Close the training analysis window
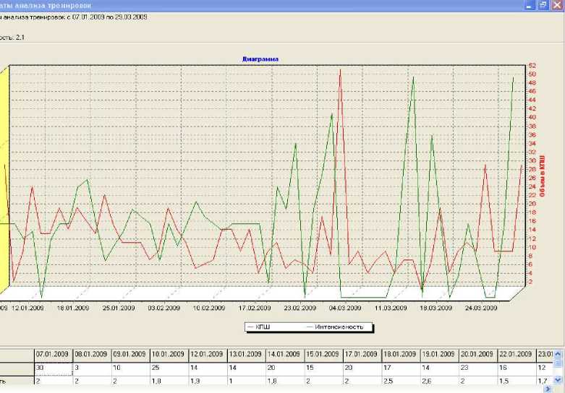 (x=557, y=5)
